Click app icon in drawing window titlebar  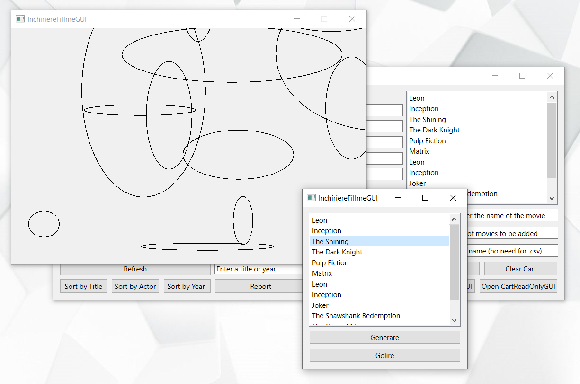20,19
